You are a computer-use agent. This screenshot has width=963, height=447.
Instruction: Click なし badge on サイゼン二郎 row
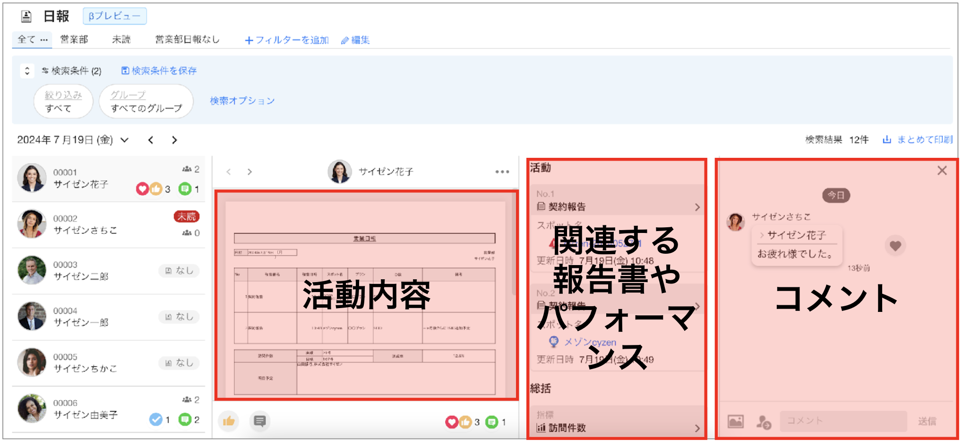tap(179, 270)
